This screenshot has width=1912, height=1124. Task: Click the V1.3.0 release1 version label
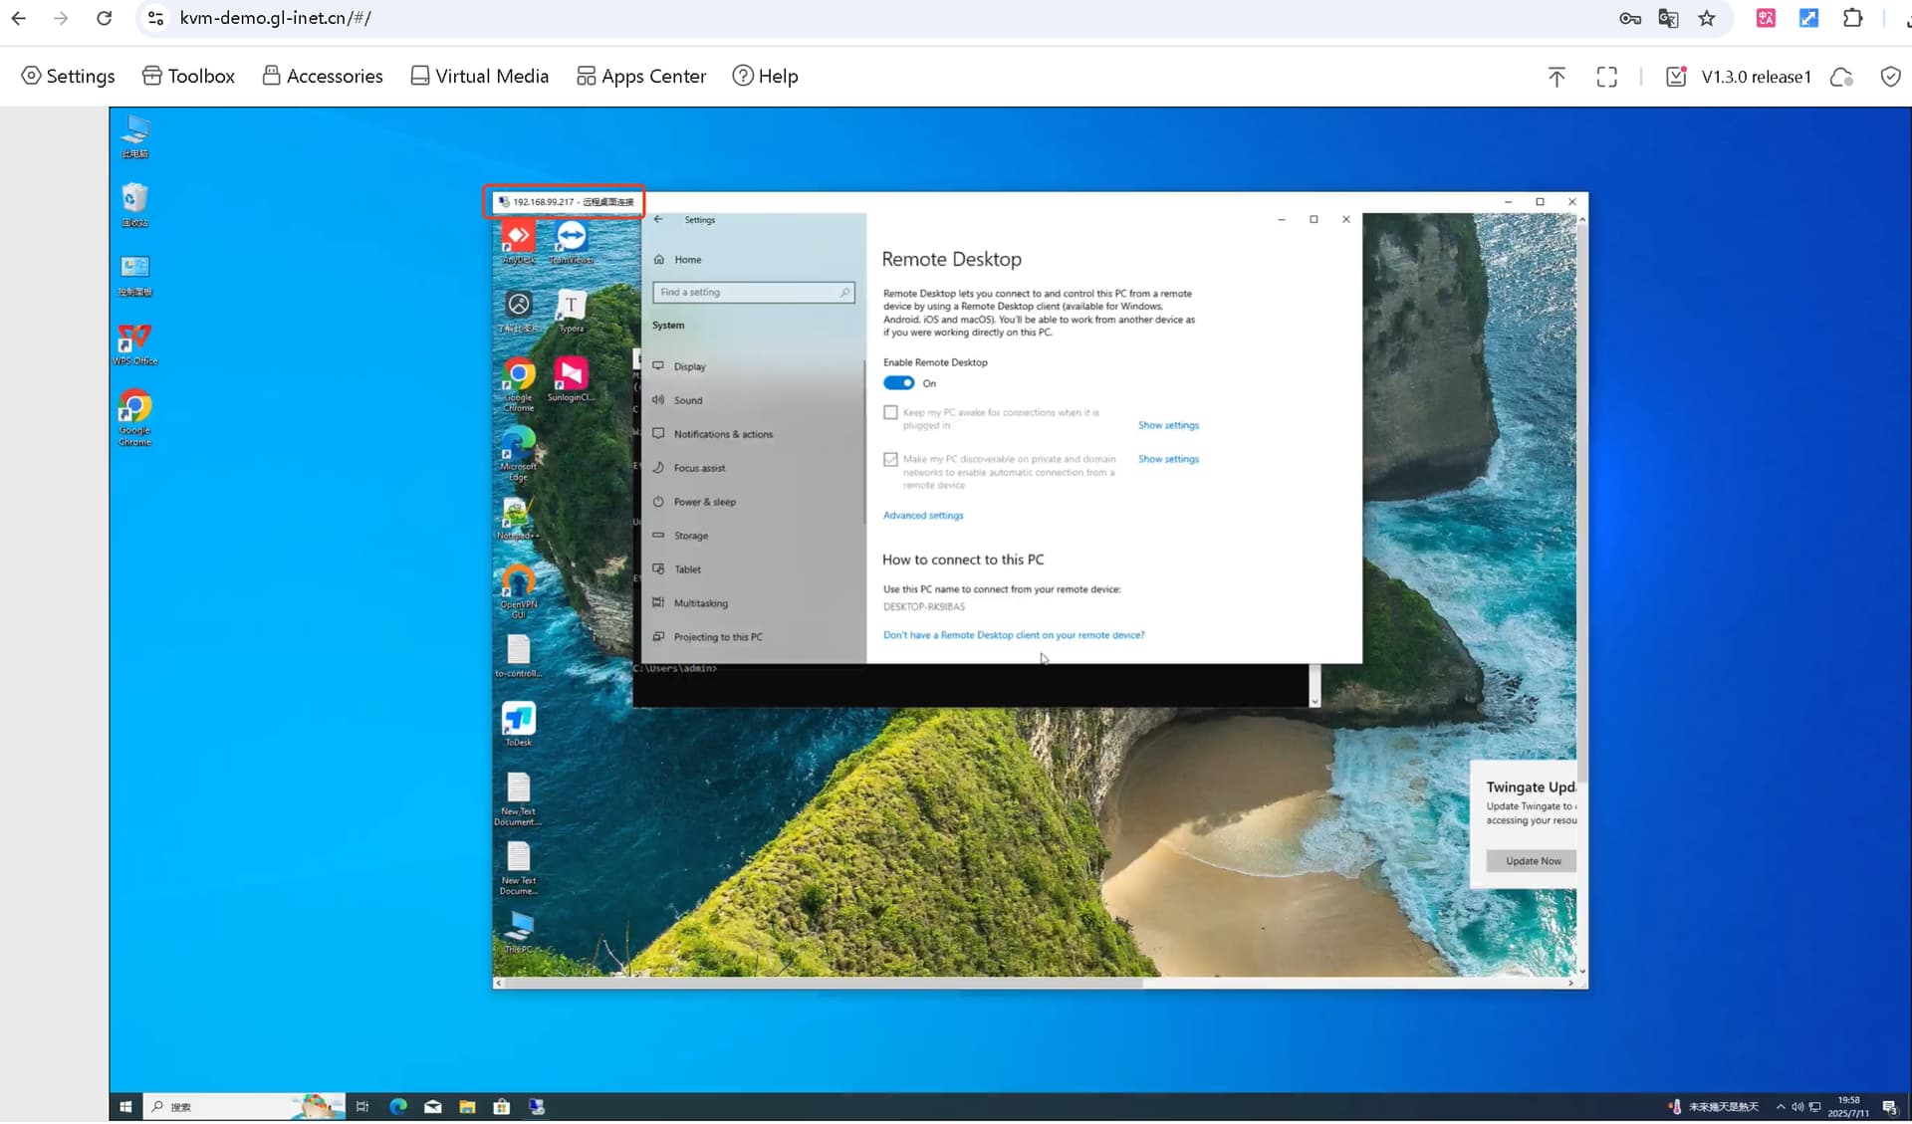(x=1756, y=77)
